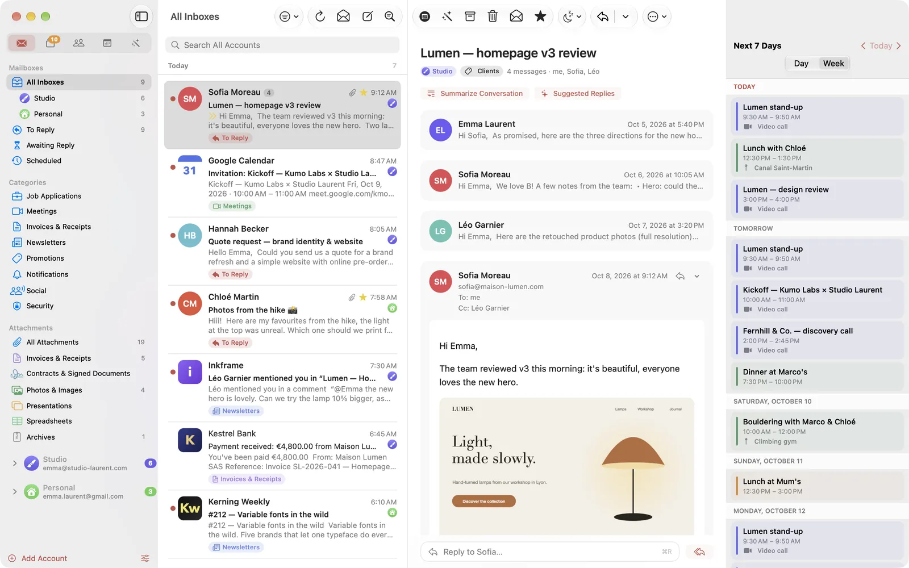Expand message details chevron on Sofia's Oct 8 message
Image resolution: width=909 pixels, height=568 pixels.
[x=697, y=276]
